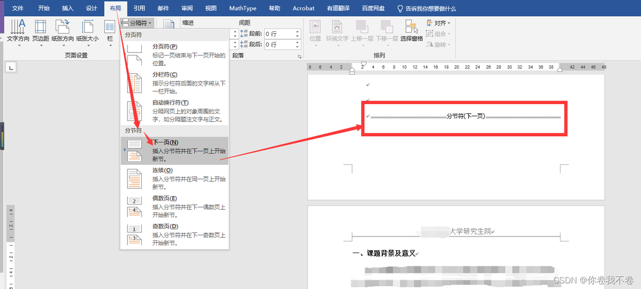641x289 pixels.
Task: Select the 布局 layout tab
Action: coord(116,9)
